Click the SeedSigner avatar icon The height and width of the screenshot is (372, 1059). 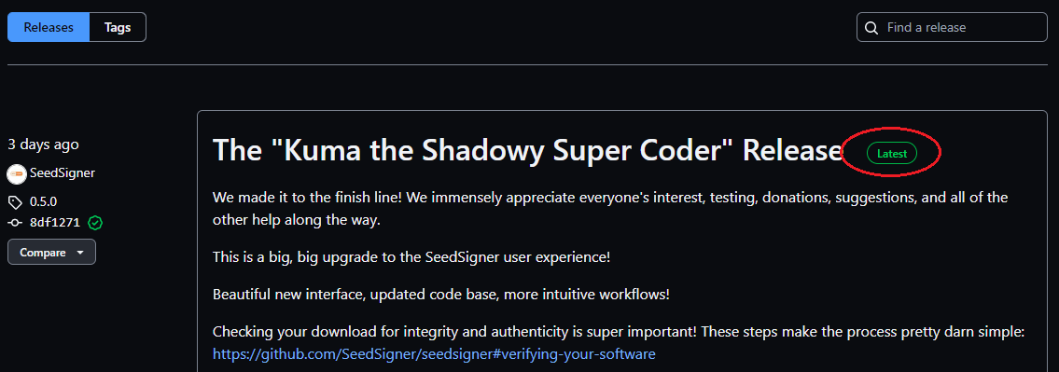click(x=17, y=173)
